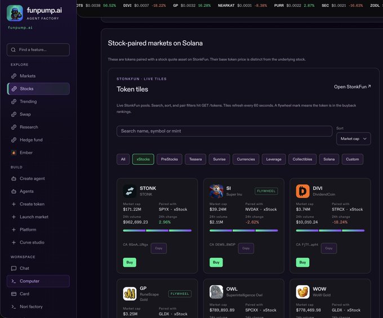This screenshot has width=383, height=318.
Task: Open the Market cap sort dropdown
Action: (354, 139)
